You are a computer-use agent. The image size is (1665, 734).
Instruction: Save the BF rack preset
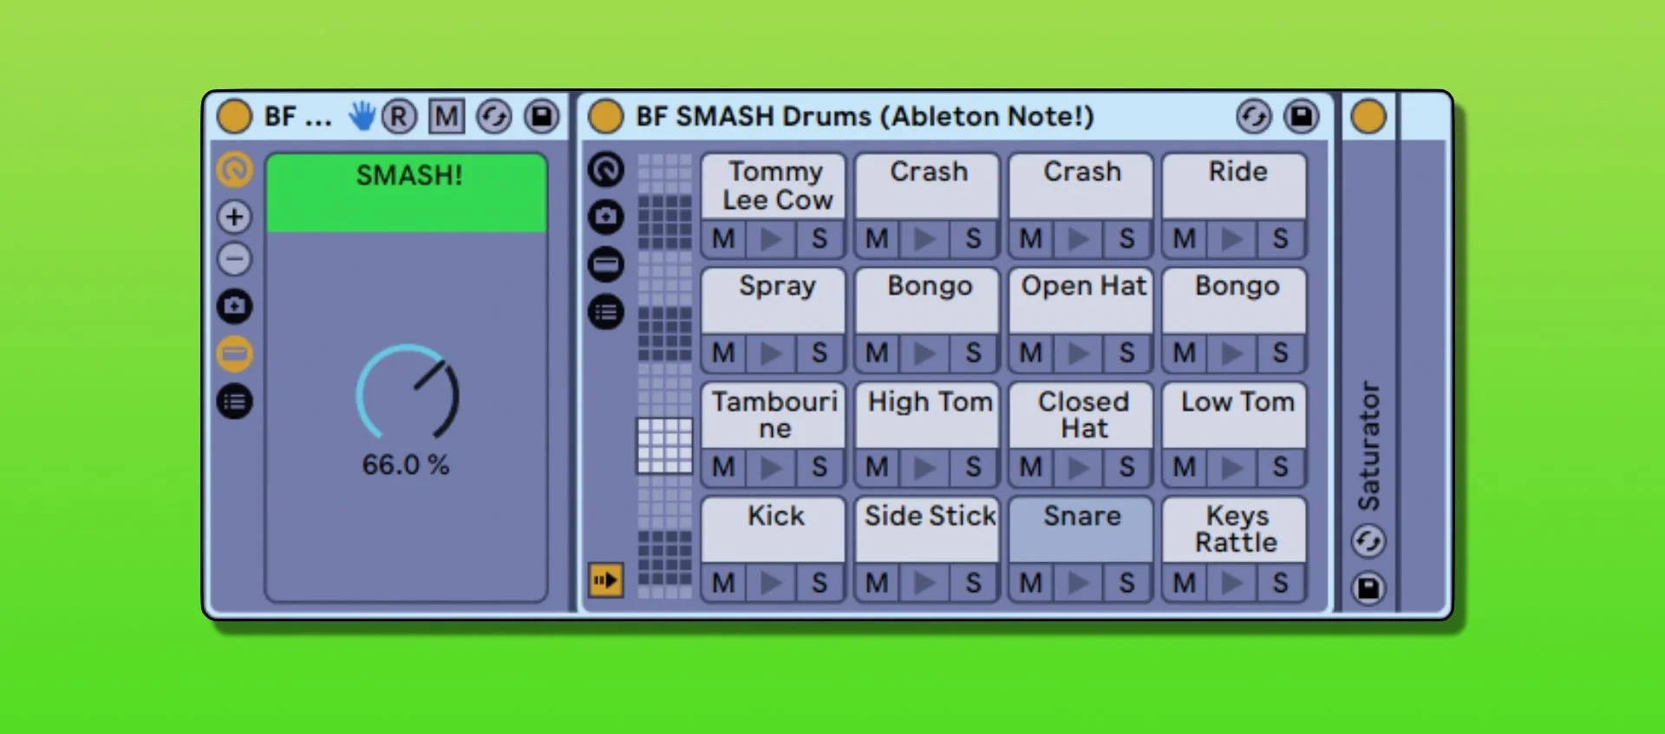point(542,116)
